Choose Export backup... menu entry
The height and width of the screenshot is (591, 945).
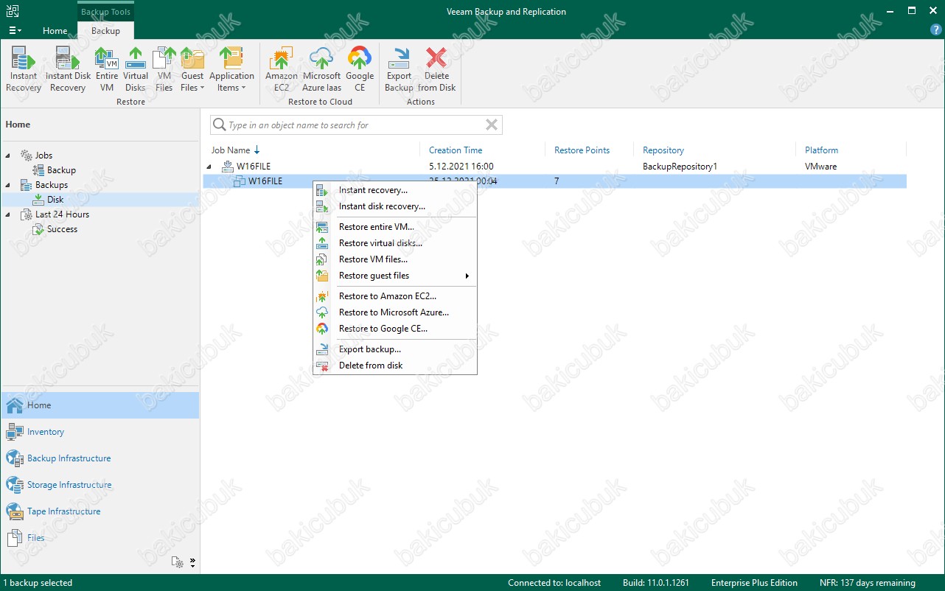click(x=395, y=349)
